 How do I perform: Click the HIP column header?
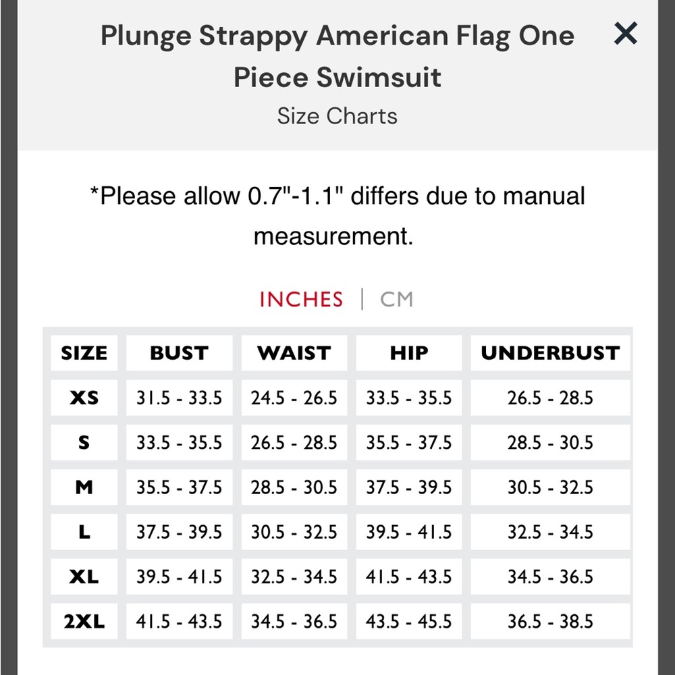click(409, 353)
